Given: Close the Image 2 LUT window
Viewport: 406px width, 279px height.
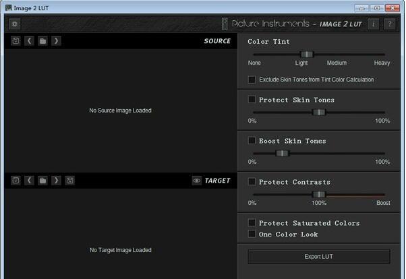Looking at the screenshot, I should (x=393, y=8).
